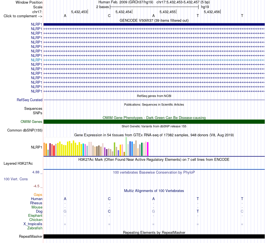Image resolution: width=265 pixels, height=243 pixels.
Task: Click the chr17:5,432,453-5,432,457 position text
Action: (178, 2)
